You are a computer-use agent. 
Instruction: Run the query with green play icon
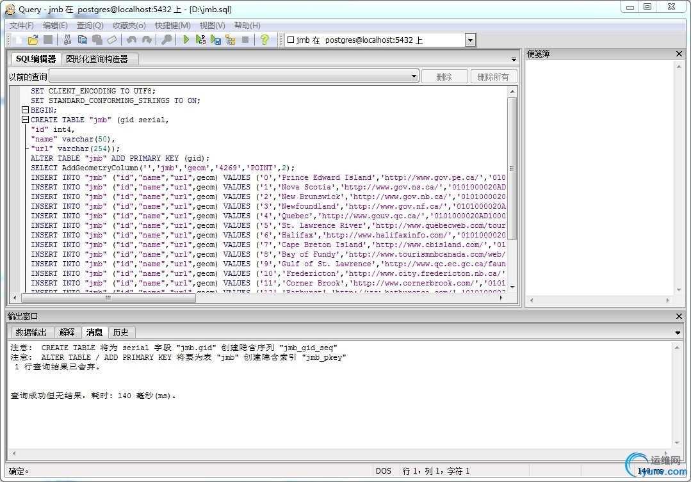186,40
